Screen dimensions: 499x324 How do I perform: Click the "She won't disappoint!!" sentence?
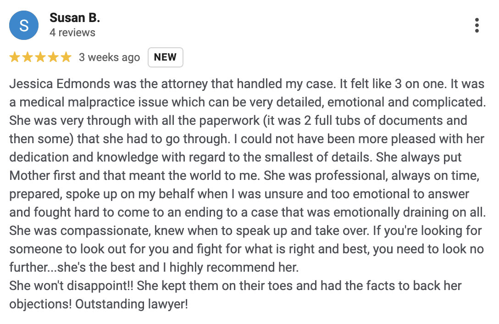71,286
